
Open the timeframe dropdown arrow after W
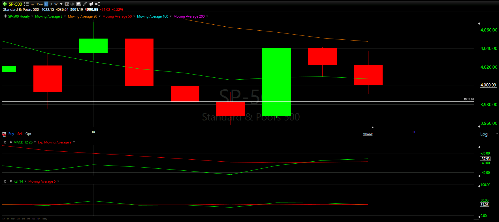(61, 4)
